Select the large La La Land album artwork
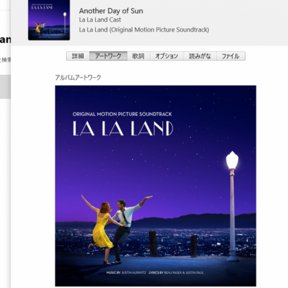This screenshot has width=288, height=288. coord(156,186)
